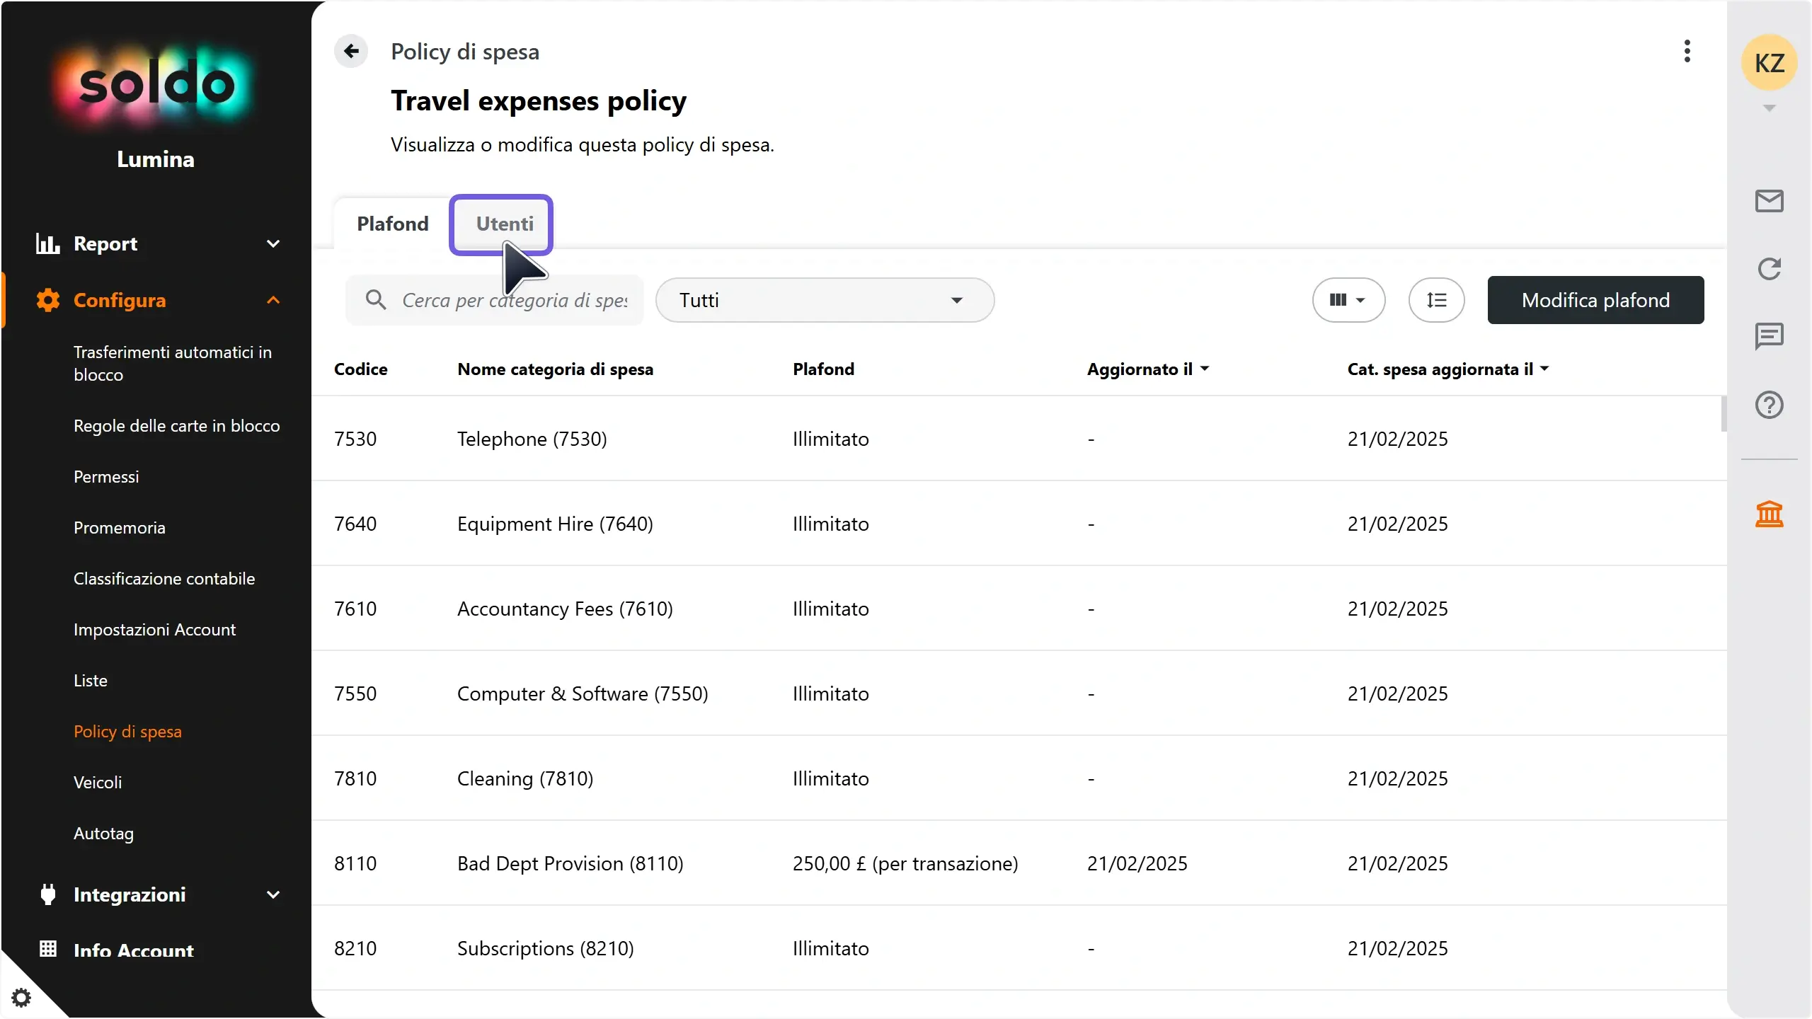Click the Modifica plafond button
This screenshot has height=1019, width=1812.
point(1595,300)
